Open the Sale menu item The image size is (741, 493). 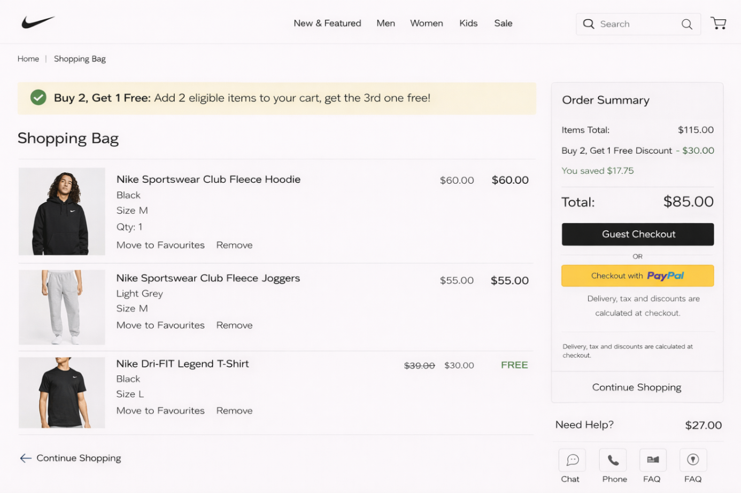[503, 23]
